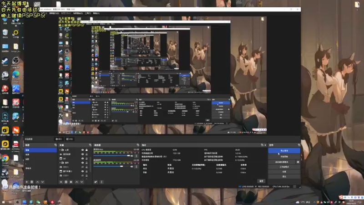The image size is (364, 205).
Task: Click the 启动虚拟摄像机 button
Action: tap(282, 162)
